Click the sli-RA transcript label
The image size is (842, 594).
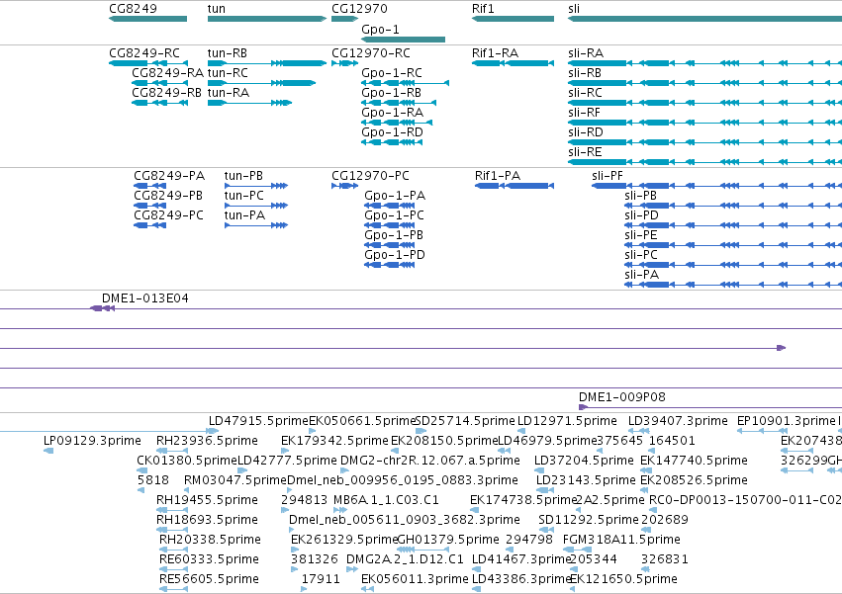586,53
